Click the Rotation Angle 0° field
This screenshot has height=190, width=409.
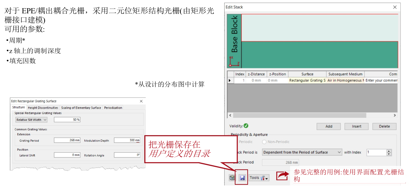pos(127,155)
